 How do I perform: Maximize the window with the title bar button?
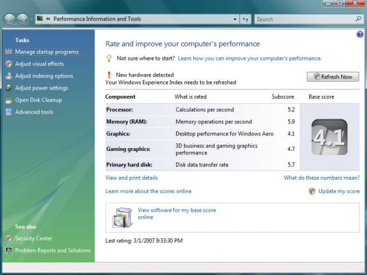click(x=339, y=3)
